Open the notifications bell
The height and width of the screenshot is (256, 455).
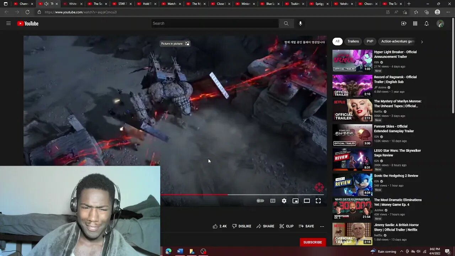[427, 23]
